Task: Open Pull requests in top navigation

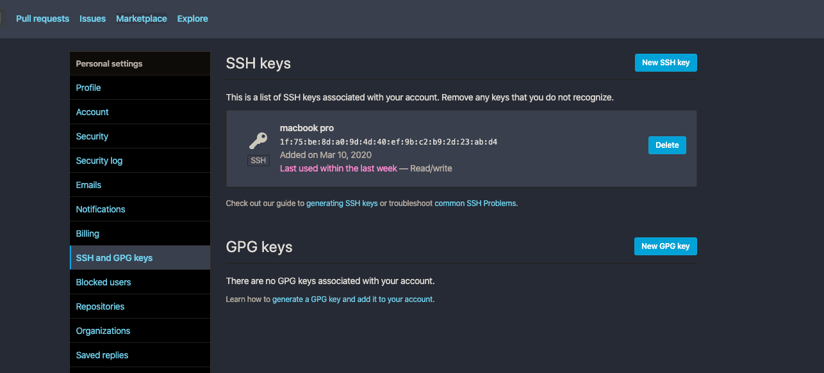Action: click(x=42, y=19)
